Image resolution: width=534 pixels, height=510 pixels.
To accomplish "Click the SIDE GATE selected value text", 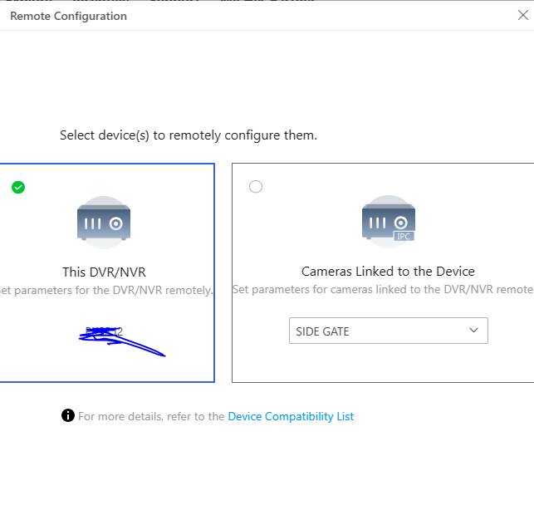I will (323, 331).
